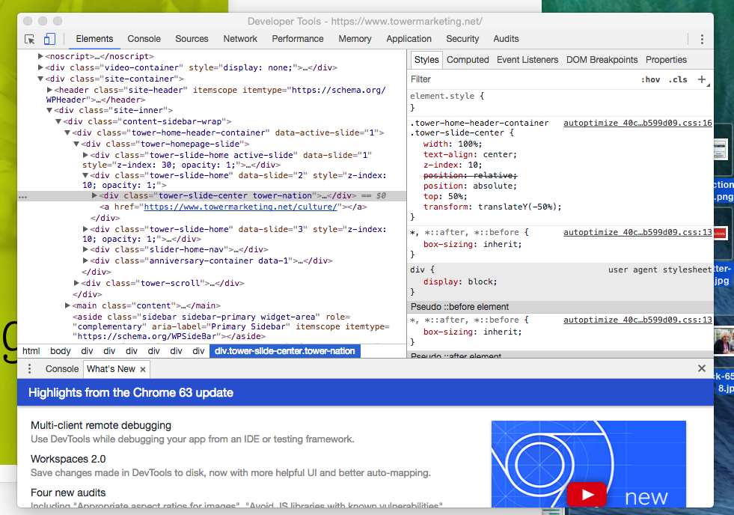Play the Chrome 63 YouTube video
This screenshot has height=515, width=734.
[x=587, y=494]
